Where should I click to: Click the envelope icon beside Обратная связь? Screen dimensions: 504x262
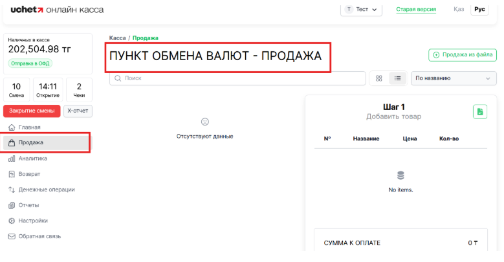pyautogui.click(x=12, y=236)
